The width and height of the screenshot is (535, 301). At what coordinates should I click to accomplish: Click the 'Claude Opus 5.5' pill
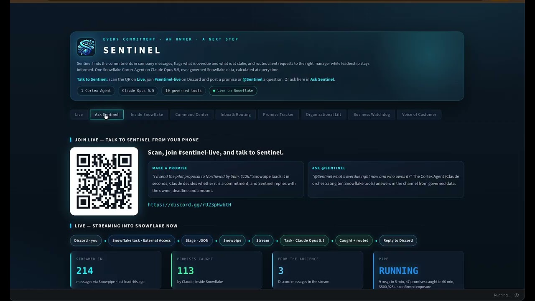pos(138,91)
